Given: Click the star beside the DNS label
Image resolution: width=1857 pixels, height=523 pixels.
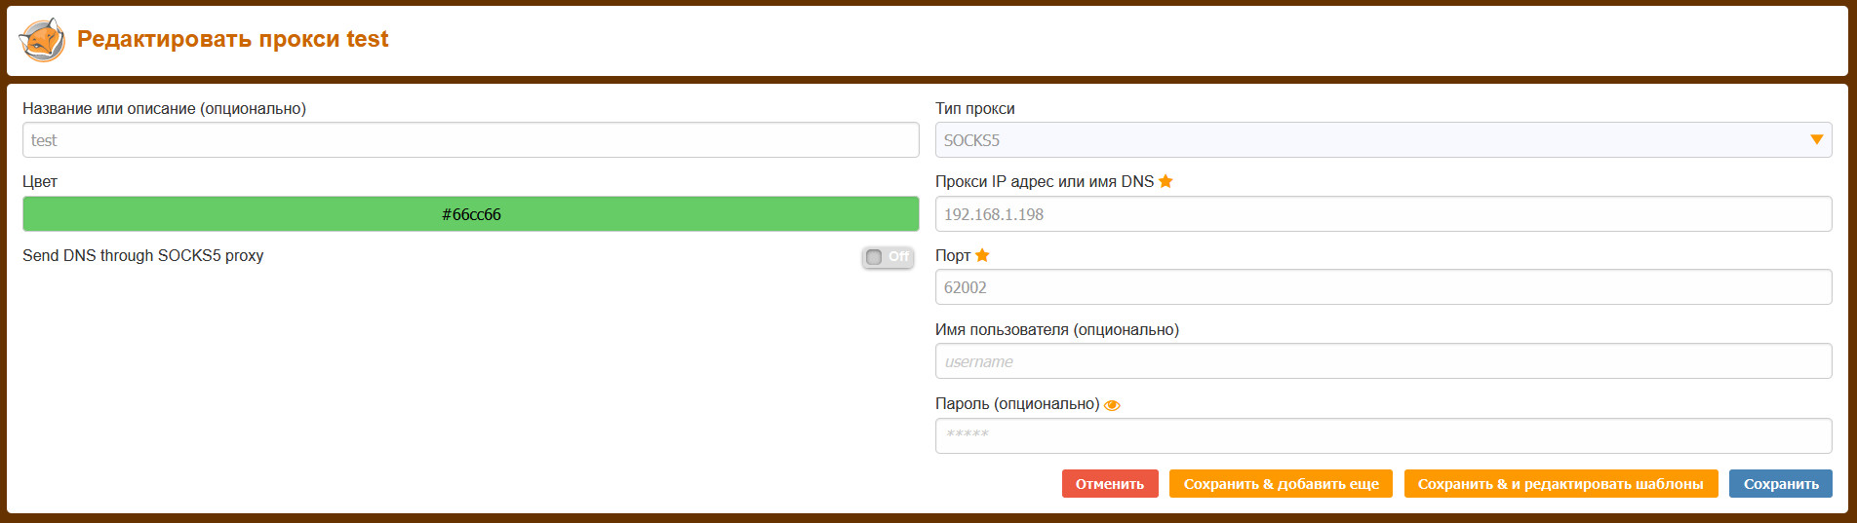Looking at the screenshot, I should (1166, 181).
